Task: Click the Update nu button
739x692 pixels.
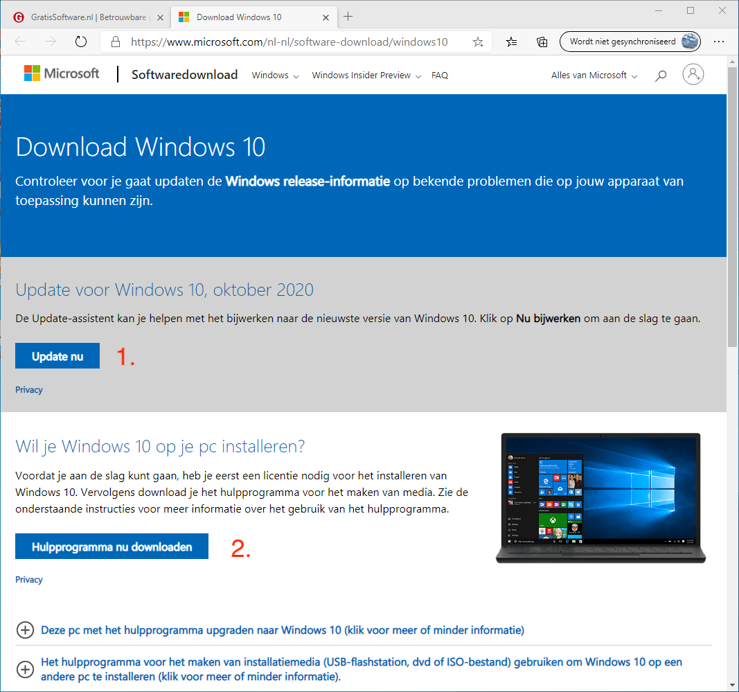Action: (x=57, y=356)
